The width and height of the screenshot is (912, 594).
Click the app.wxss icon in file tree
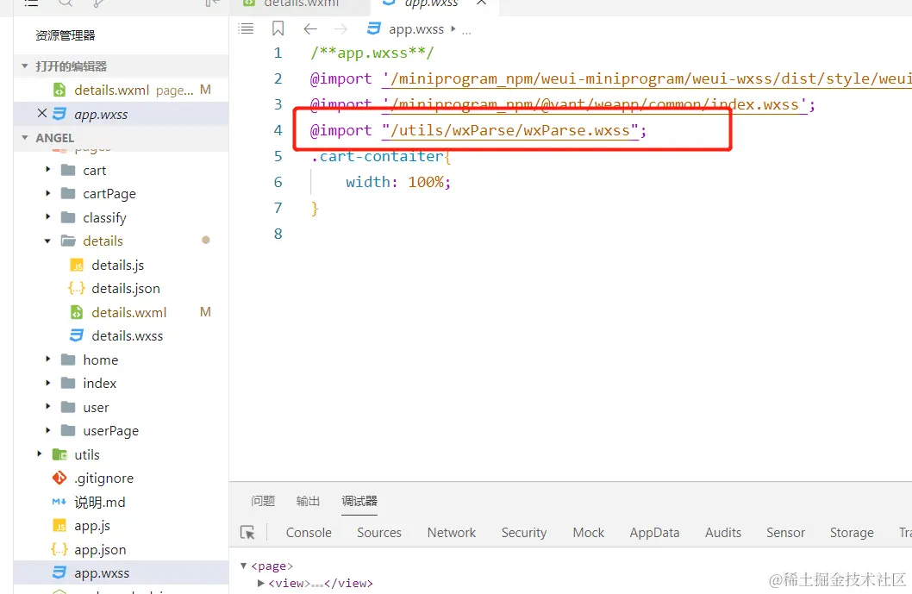tap(59, 572)
